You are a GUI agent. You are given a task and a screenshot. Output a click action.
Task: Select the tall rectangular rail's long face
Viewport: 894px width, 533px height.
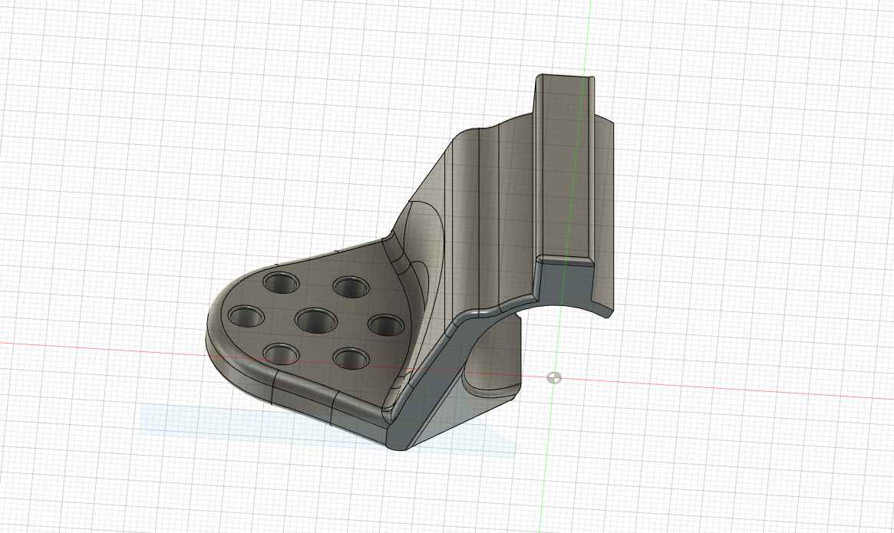[x=564, y=169]
